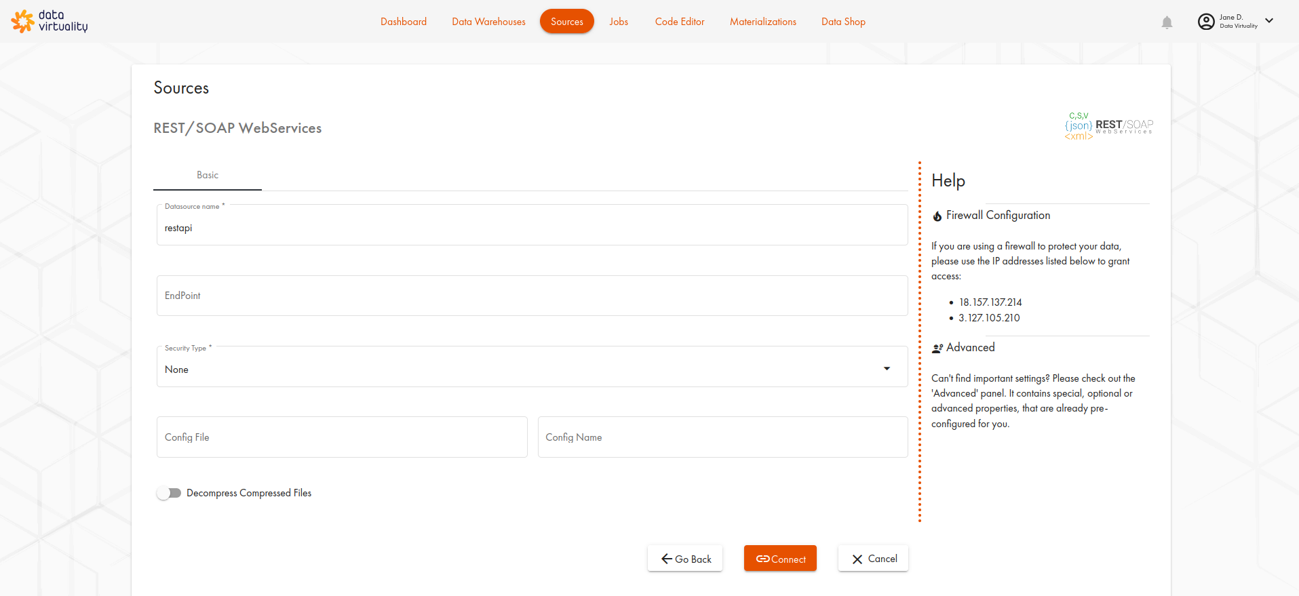Click the Go Back button

point(685,559)
